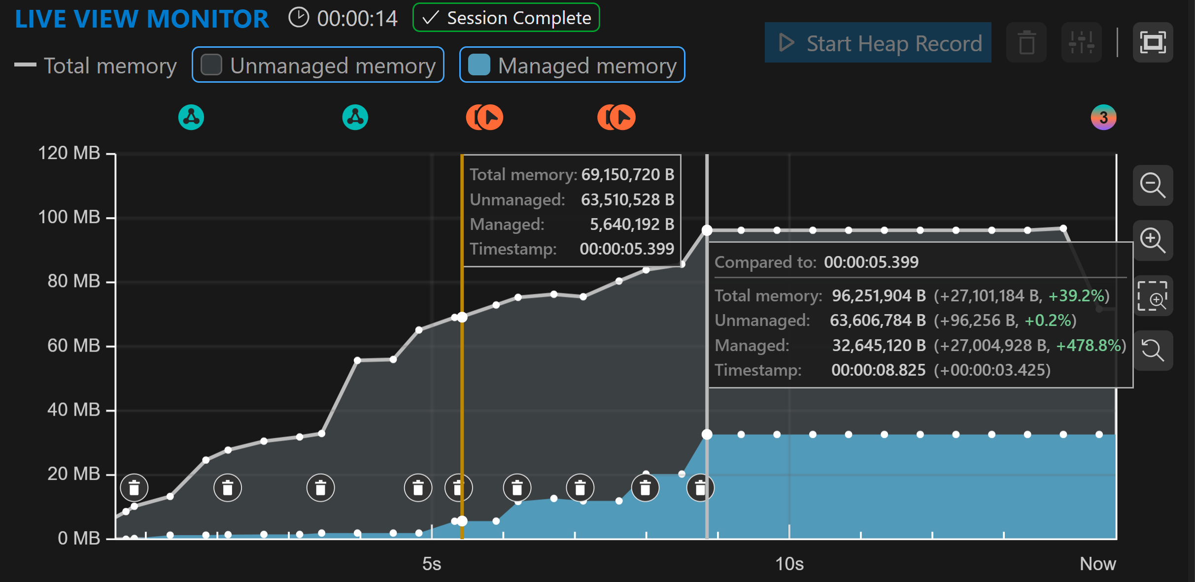The width and height of the screenshot is (1195, 582).
Task: Open the grouped event badge labeled 3
Action: tap(1104, 117)
